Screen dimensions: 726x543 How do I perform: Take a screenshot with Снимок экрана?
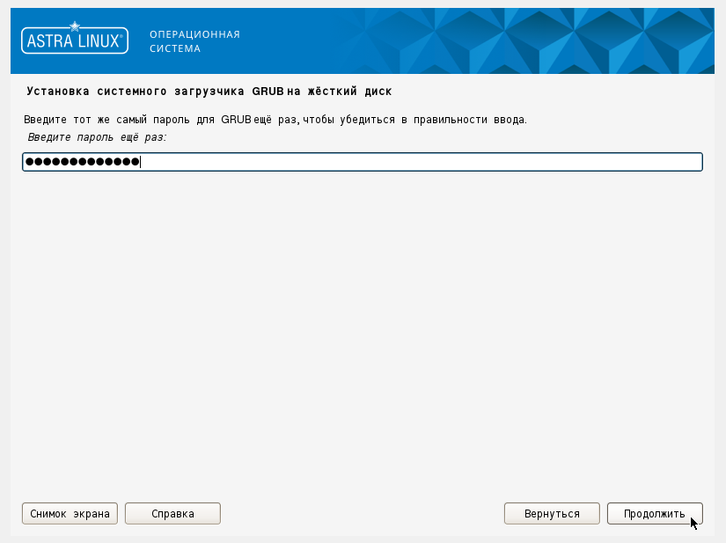tap(70, 513)
